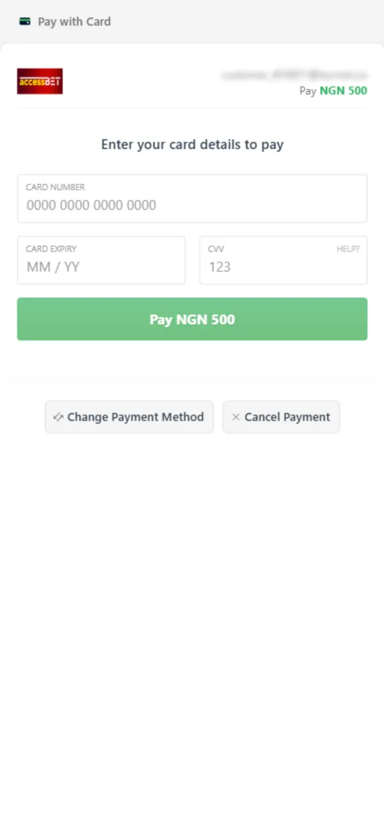The height and width of the screenshot is (833, 384).
Task: Click the CVV field label
Action: click(216, 249)
